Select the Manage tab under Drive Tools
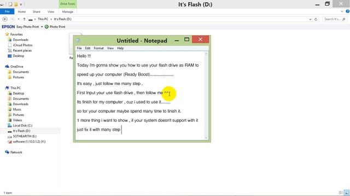The height and width of the screenshot is (196, 350). (68, 11)
